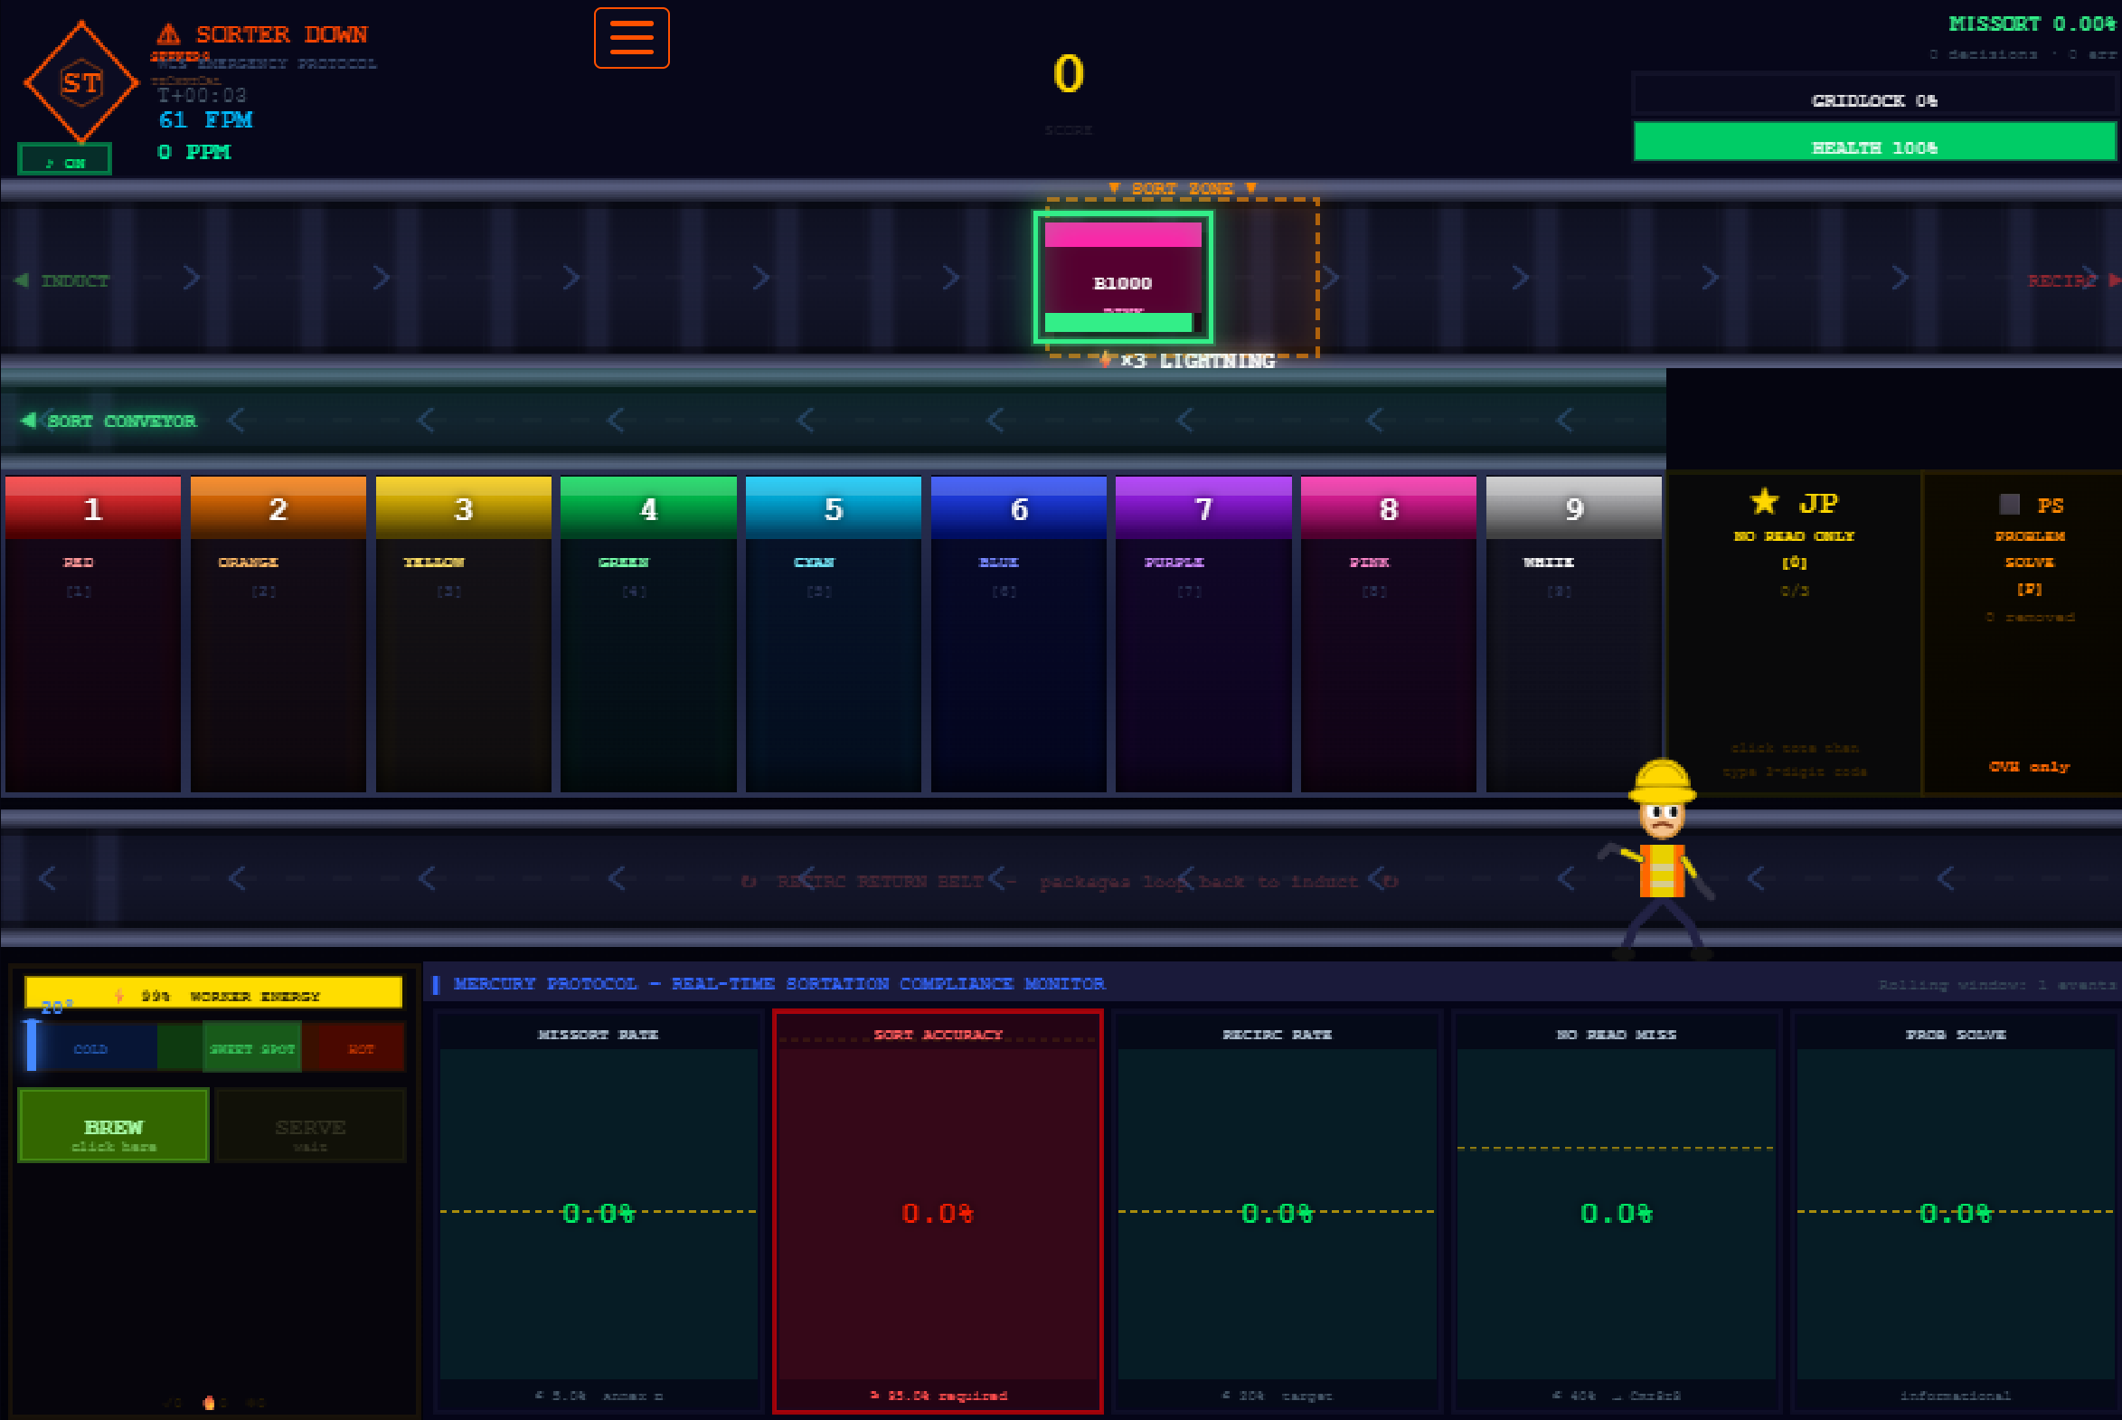This screenshot has height=1420, width=2122.
Task: Click the ST diamond logo
Action: (81, 82)
